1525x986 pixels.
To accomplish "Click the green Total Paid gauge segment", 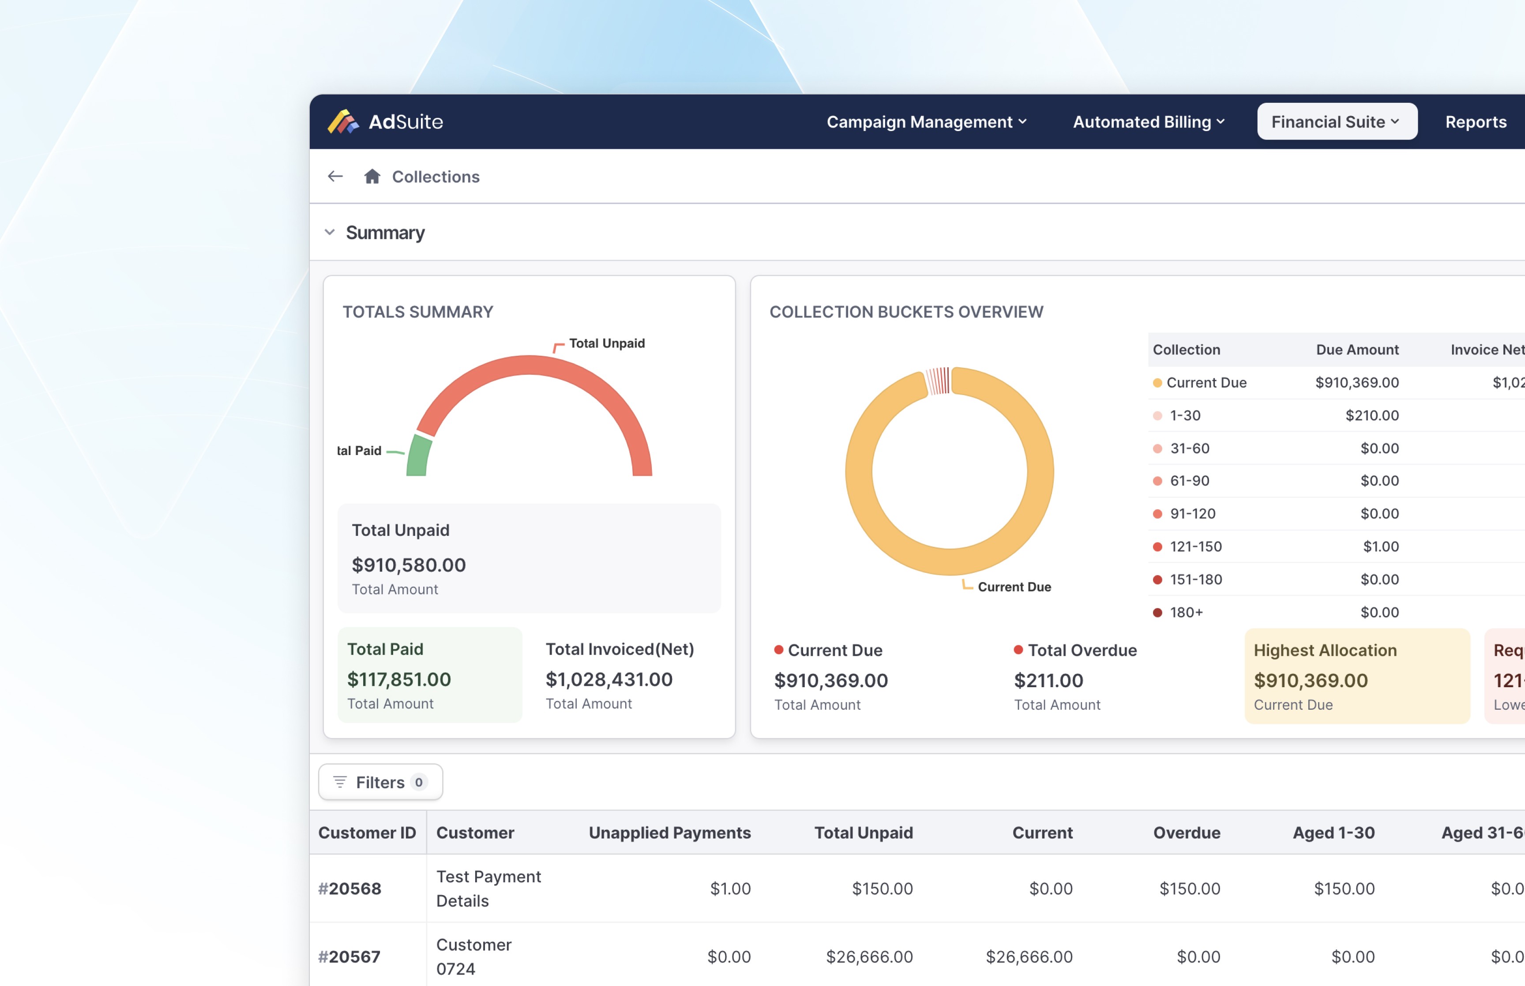I will (418, 456).
